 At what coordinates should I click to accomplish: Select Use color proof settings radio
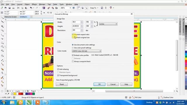73,48
